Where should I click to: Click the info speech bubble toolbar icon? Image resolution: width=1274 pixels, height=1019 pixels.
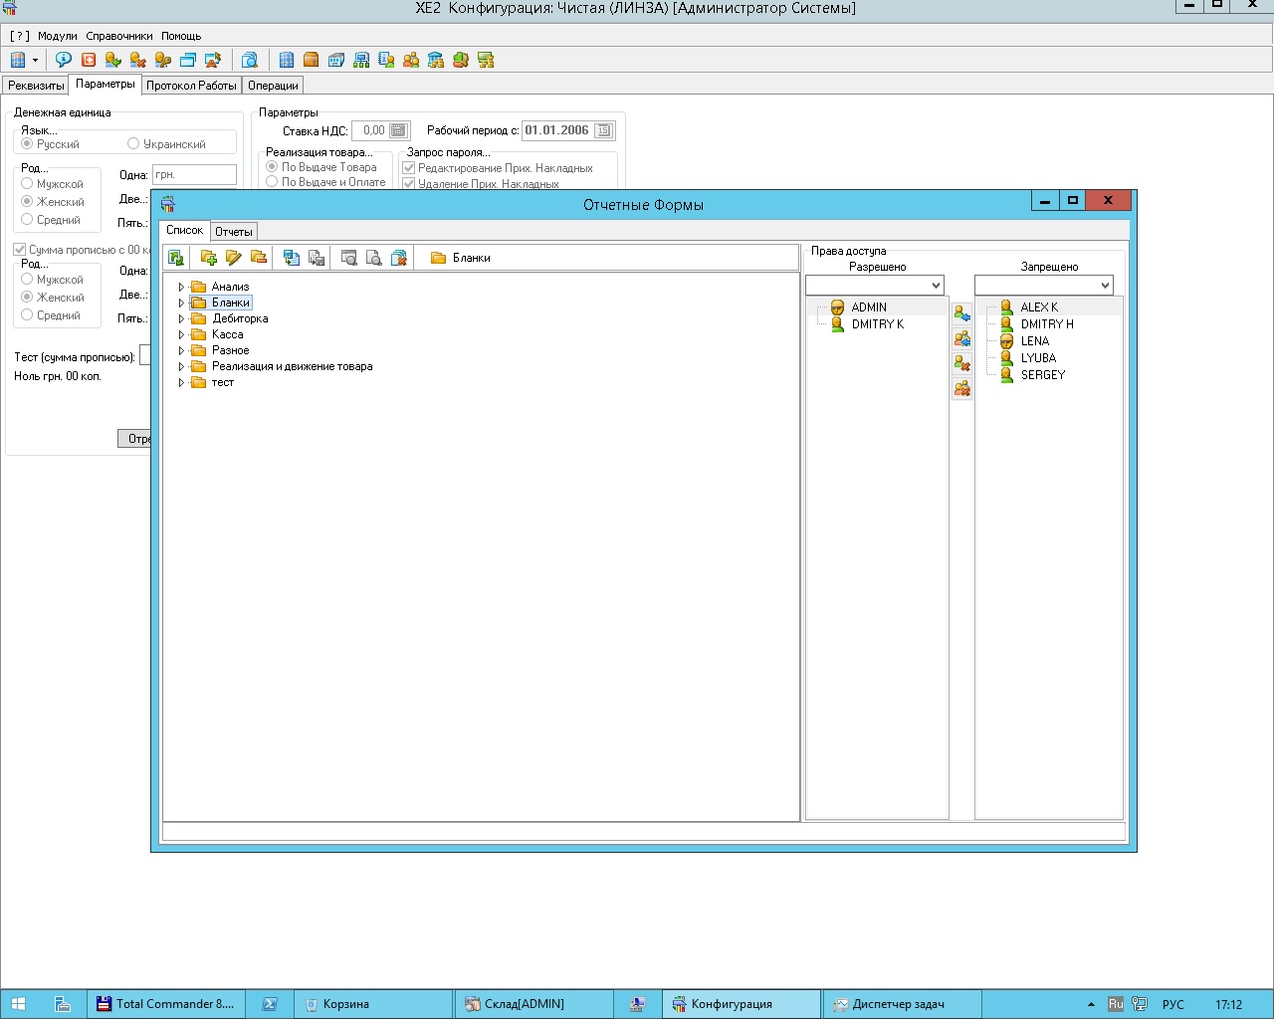(64, 60)
